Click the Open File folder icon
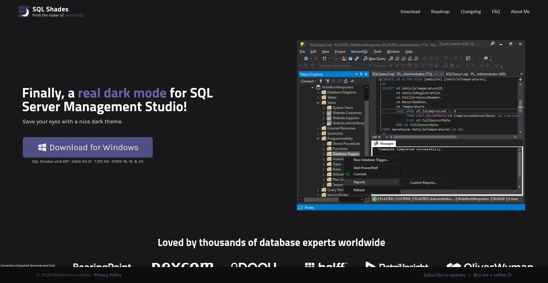 (344, 58)
